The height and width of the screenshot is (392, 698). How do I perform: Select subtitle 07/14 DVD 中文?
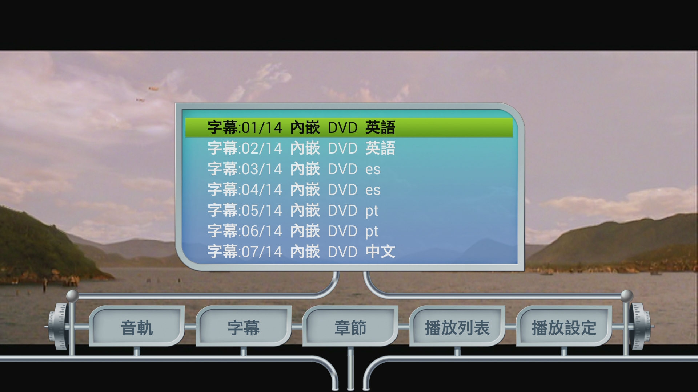point(349,252)
